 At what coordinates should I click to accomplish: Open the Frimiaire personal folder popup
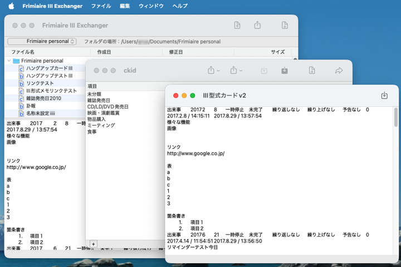(42, 42)
